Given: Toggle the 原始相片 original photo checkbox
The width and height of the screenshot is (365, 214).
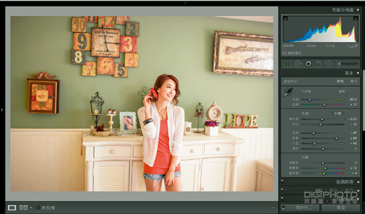Looking at the screenshot, I should [284, 53].
